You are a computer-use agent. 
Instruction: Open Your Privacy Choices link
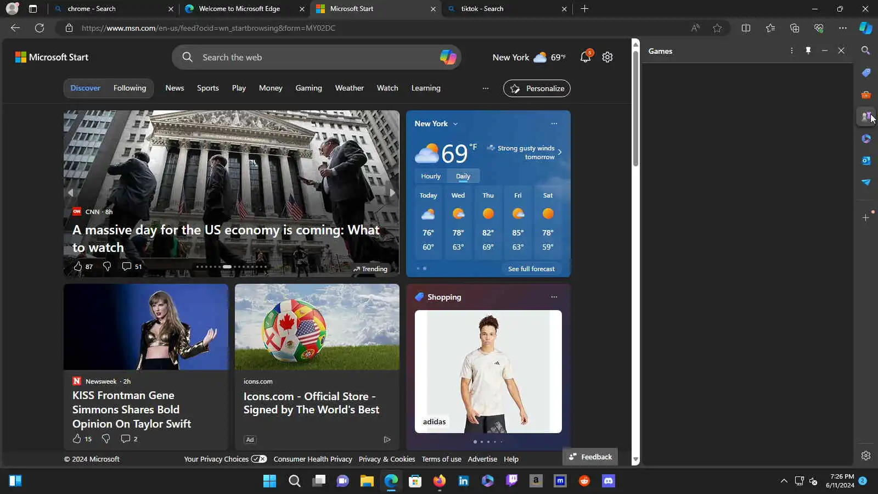[226, 459]
